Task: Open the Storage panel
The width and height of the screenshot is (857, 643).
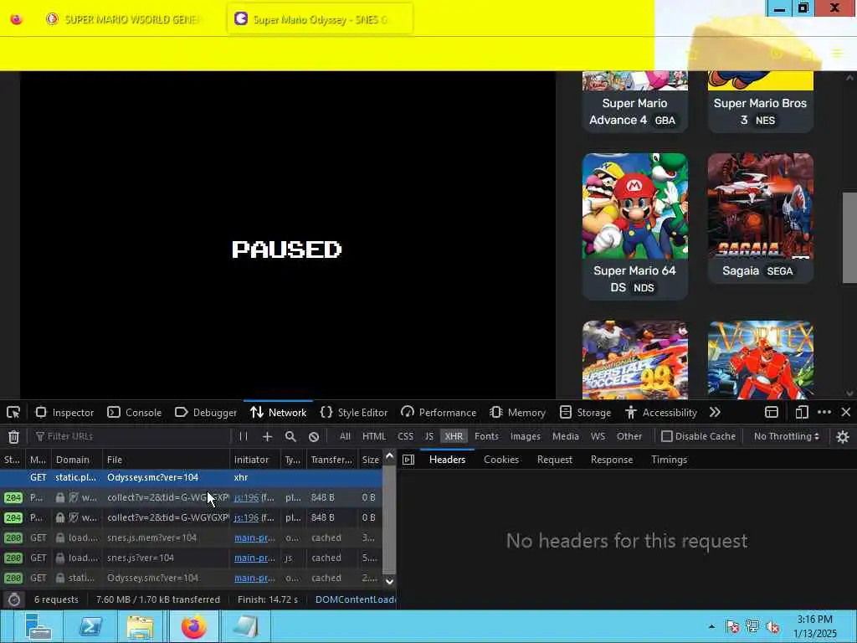Action: coord(585,412)
